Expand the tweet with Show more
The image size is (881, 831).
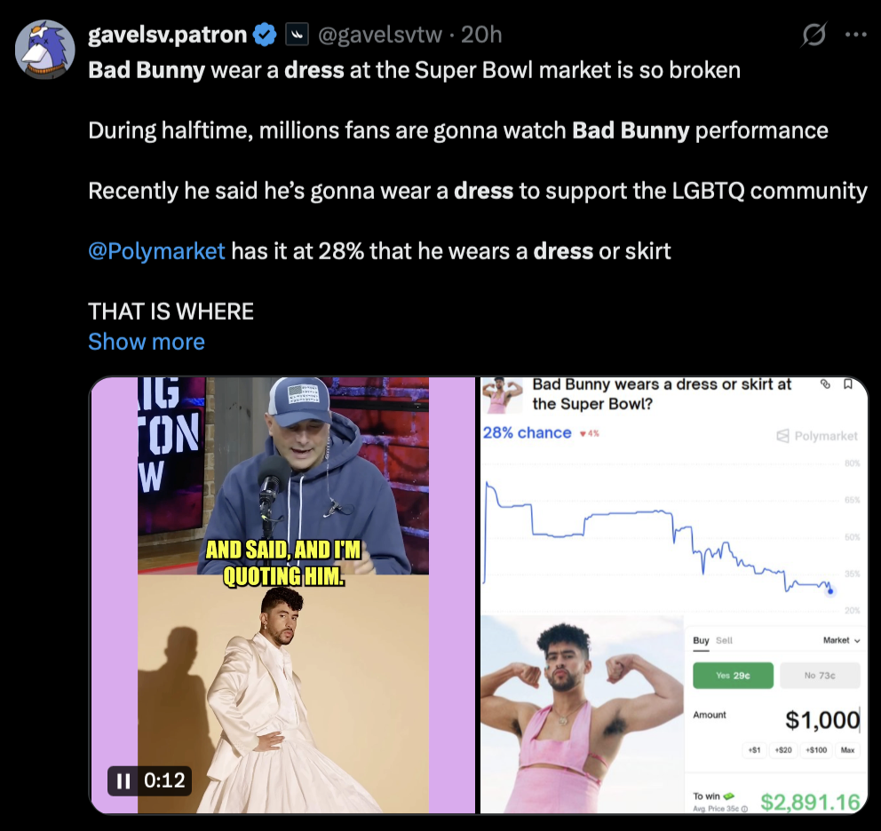[147, 342]
